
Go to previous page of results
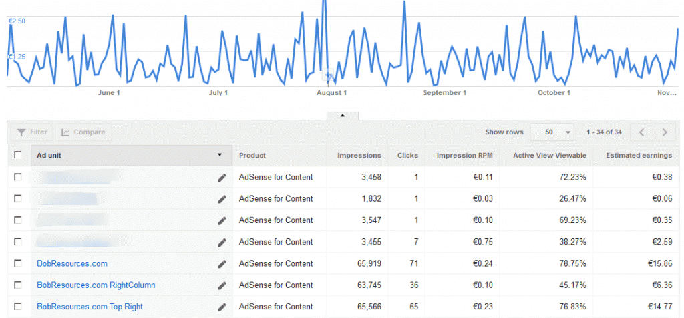641,132
